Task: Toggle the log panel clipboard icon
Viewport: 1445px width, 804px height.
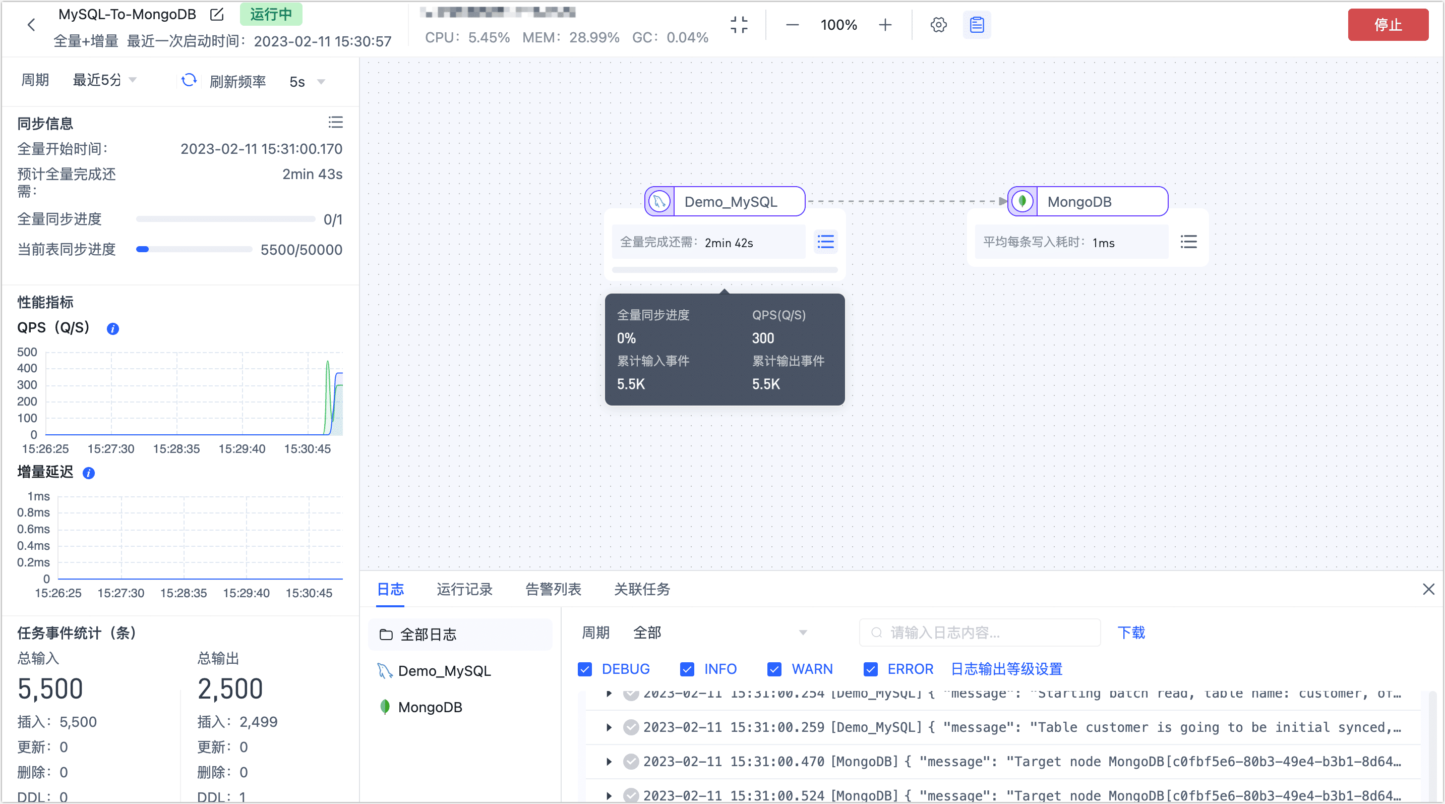Action: click(977, 25)
